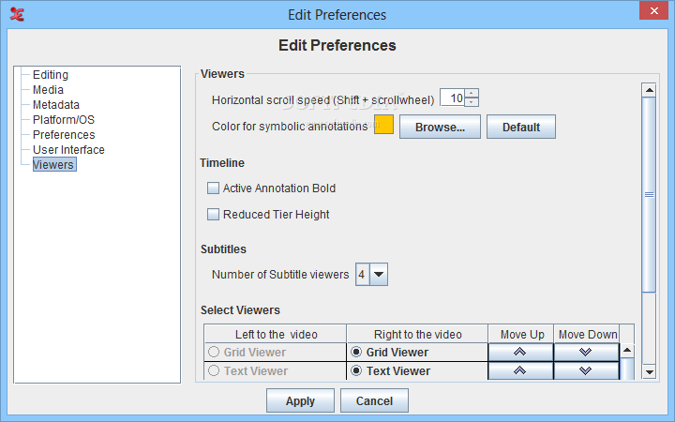This screenshot has width=675, height=422.
Task: Click Browse... to choose annotation color
Action: (x=440, y=127)
